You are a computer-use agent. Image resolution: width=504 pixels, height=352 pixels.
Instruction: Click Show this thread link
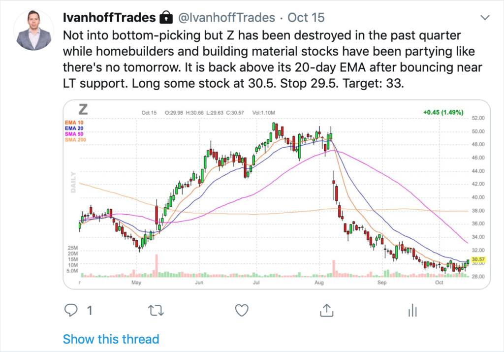coord(111,339)
